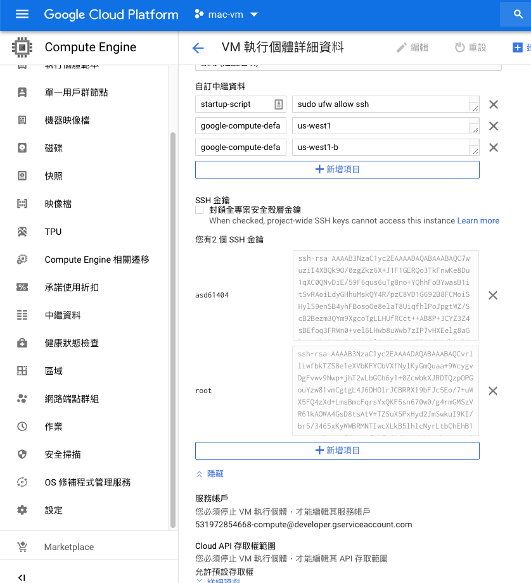Image resolution: width=531 pixels, height=583 pixels.
Task: Click the 承諾使用折扣 percent icon
Action: (22, 287)
